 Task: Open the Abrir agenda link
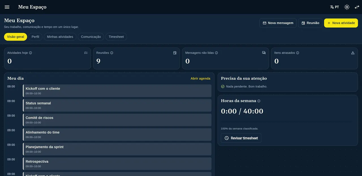click(x=201, y=79)
